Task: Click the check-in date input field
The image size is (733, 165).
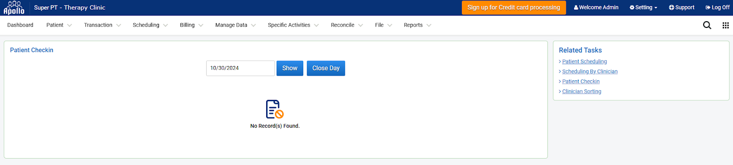Action: point(240,68)
